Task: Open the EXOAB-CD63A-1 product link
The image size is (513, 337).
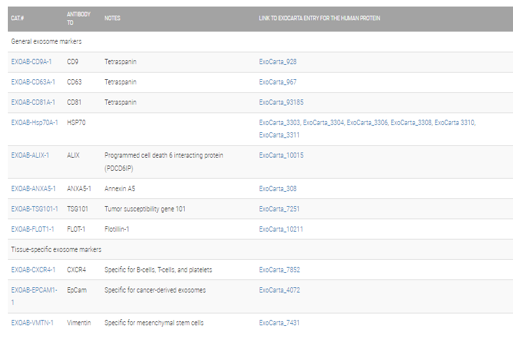Action: point(33,82)
